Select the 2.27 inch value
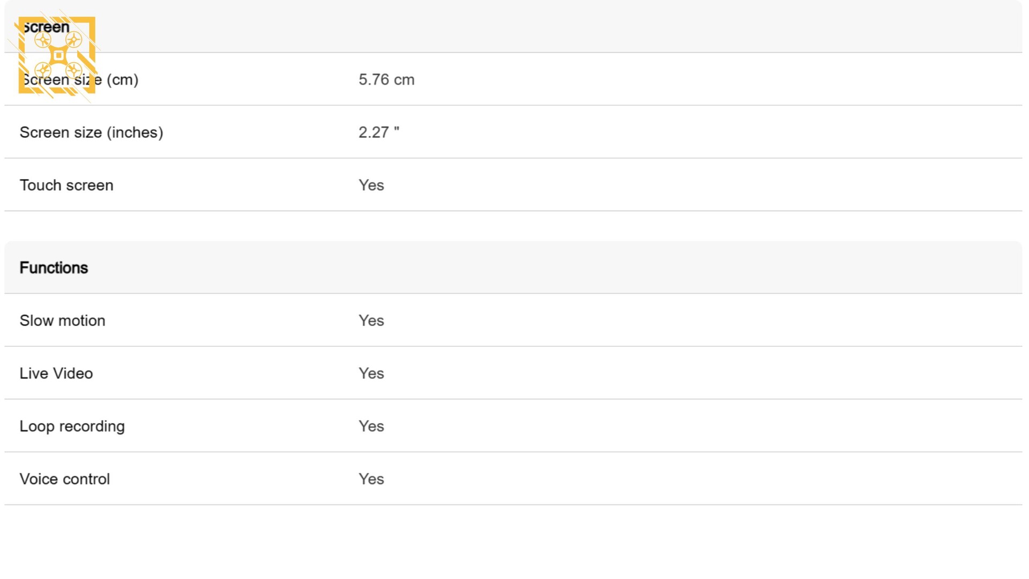The width and height of the screenshot is (1029, 579). (379, 132)
